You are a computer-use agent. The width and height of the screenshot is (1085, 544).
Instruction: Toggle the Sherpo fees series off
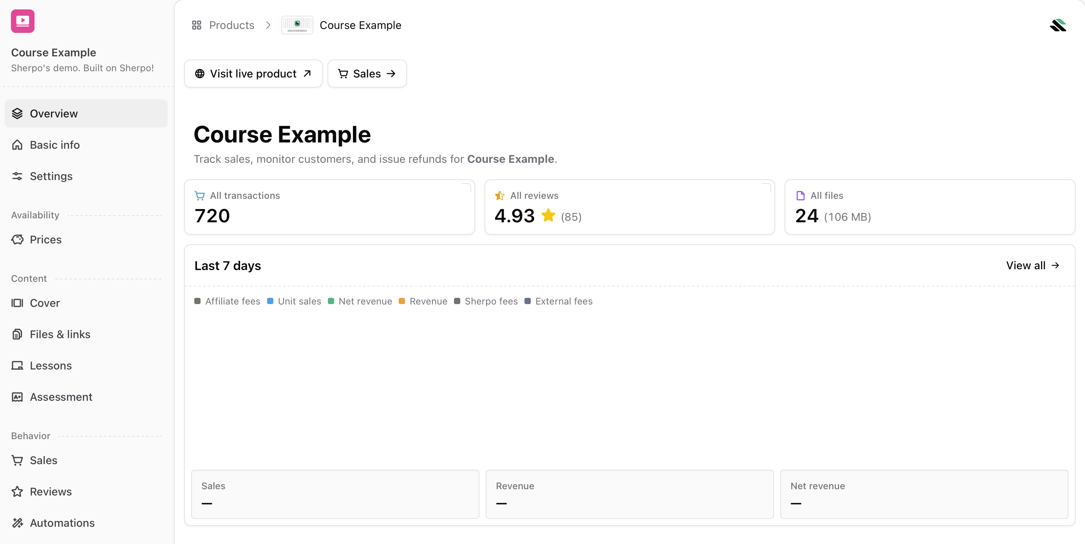coord(486,301)
